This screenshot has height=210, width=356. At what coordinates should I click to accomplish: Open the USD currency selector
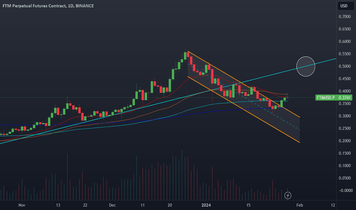pos(346,6)
